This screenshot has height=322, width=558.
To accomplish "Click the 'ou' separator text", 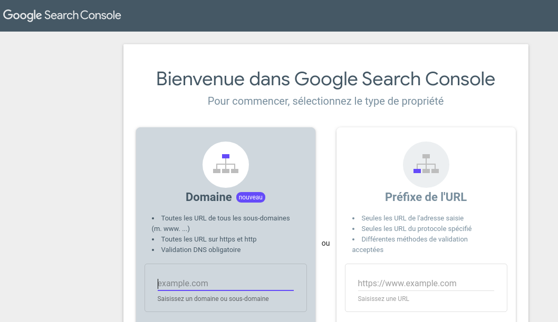I will tap(325, 244).
